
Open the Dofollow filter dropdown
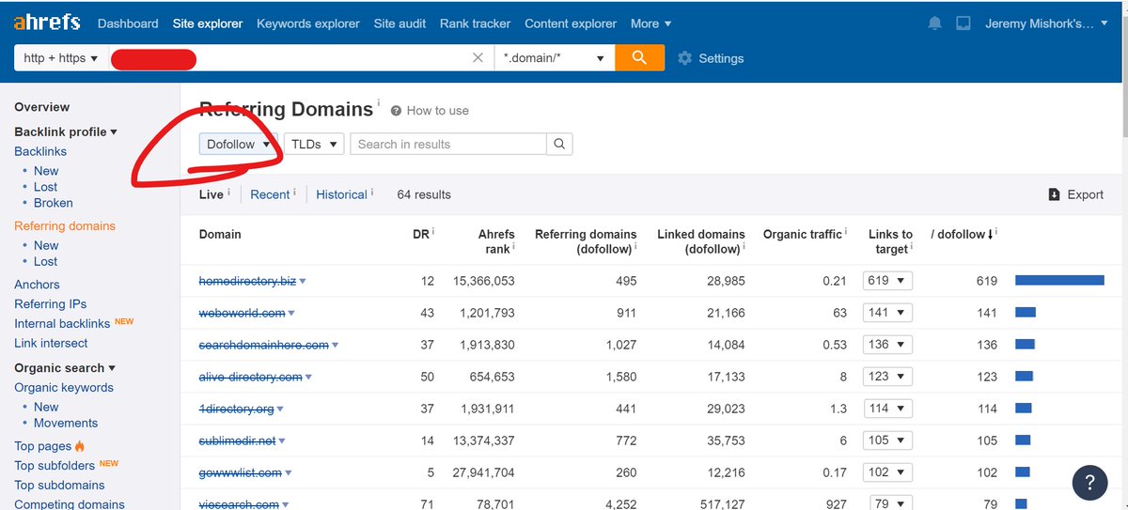[239, 144]
